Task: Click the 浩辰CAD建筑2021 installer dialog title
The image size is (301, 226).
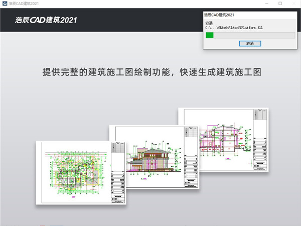Action: click(219, 15)
